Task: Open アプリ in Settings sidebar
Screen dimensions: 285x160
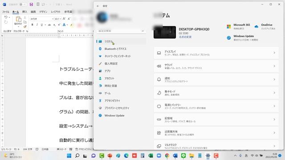Action: pos(121,71)
